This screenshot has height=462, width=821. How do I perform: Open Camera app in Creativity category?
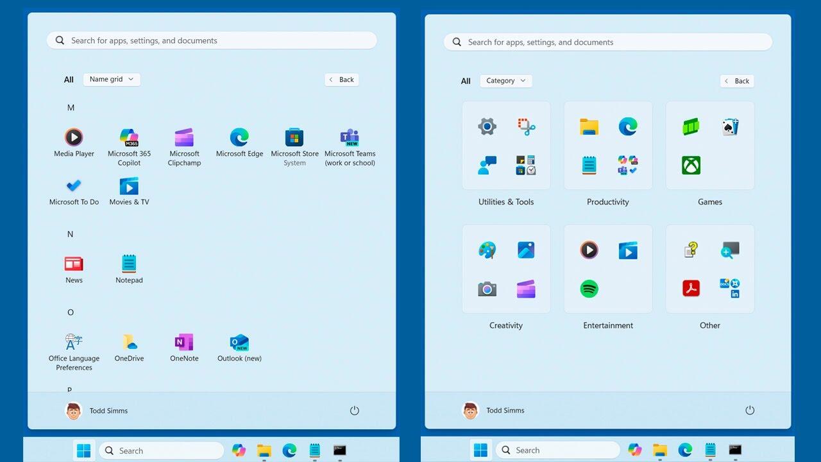[x=487, y=289]
